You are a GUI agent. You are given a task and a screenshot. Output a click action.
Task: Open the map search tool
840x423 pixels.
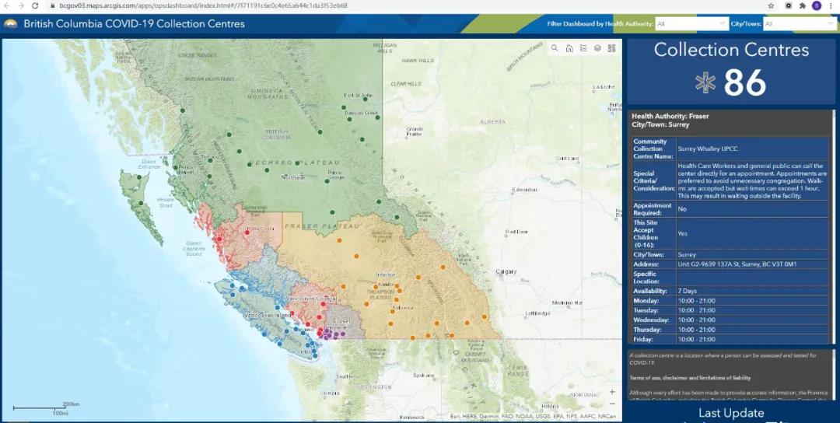point(555,48)
